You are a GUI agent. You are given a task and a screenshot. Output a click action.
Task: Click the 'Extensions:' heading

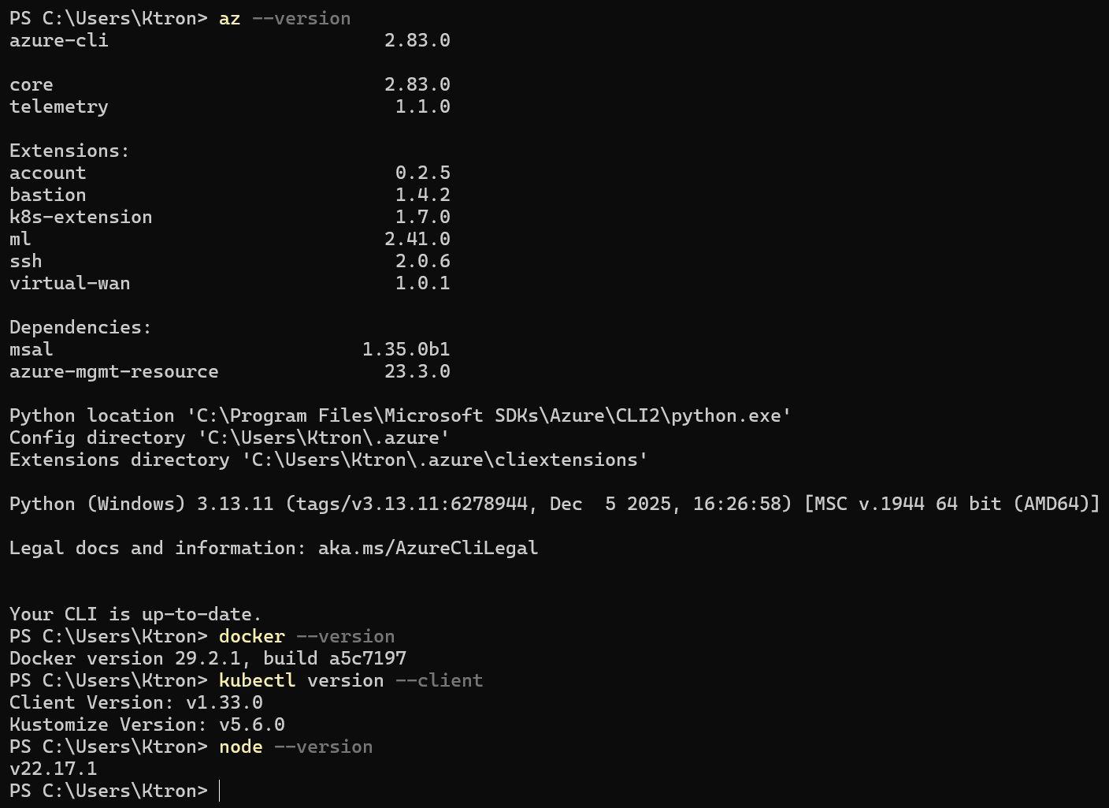coord(69,151)
